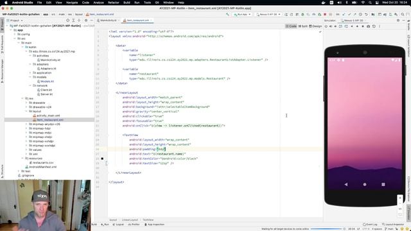Switch to MainActivity.kt editor tab

(x=108, y=20)
